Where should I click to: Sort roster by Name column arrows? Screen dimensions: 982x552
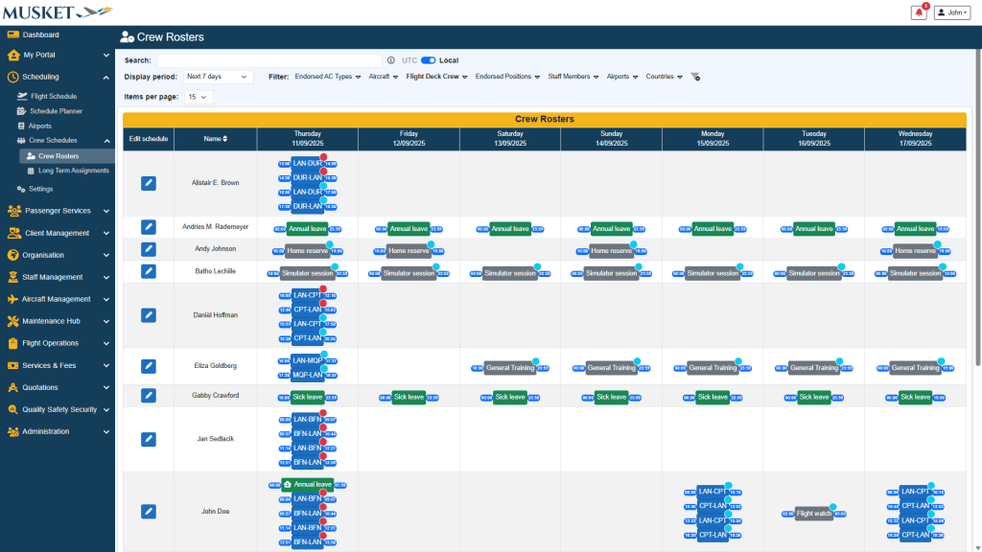(225, 139)
